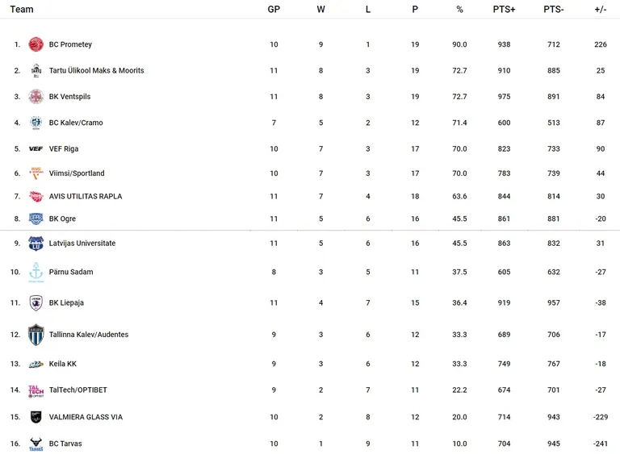
Task: Open the BC Kalev/Cramo team link
Action: pos(76,123)
